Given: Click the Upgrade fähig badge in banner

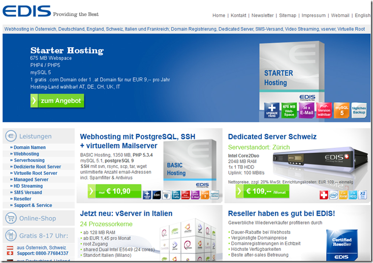Looking at the screenshot, I should click(272, 111).
